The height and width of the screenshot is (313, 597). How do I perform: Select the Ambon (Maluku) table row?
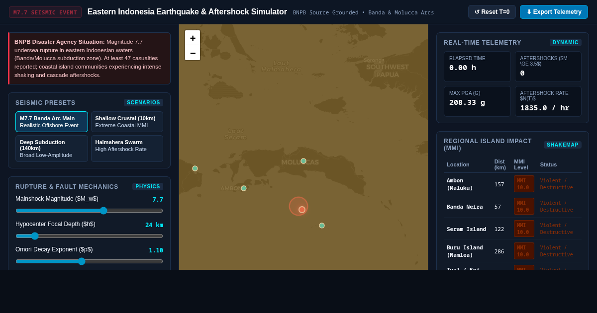tap(512, 184)
